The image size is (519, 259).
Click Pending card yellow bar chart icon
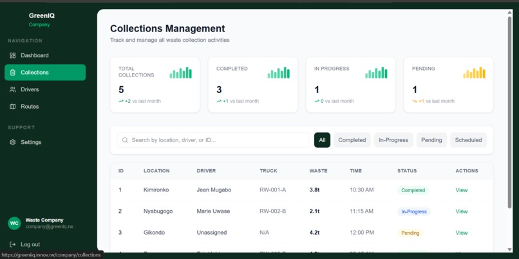click(x=475, y=73)
